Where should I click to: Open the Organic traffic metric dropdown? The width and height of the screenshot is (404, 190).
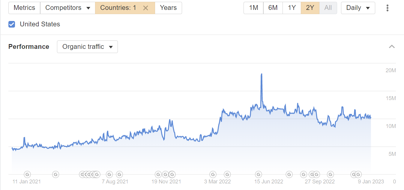pos(87,47)
